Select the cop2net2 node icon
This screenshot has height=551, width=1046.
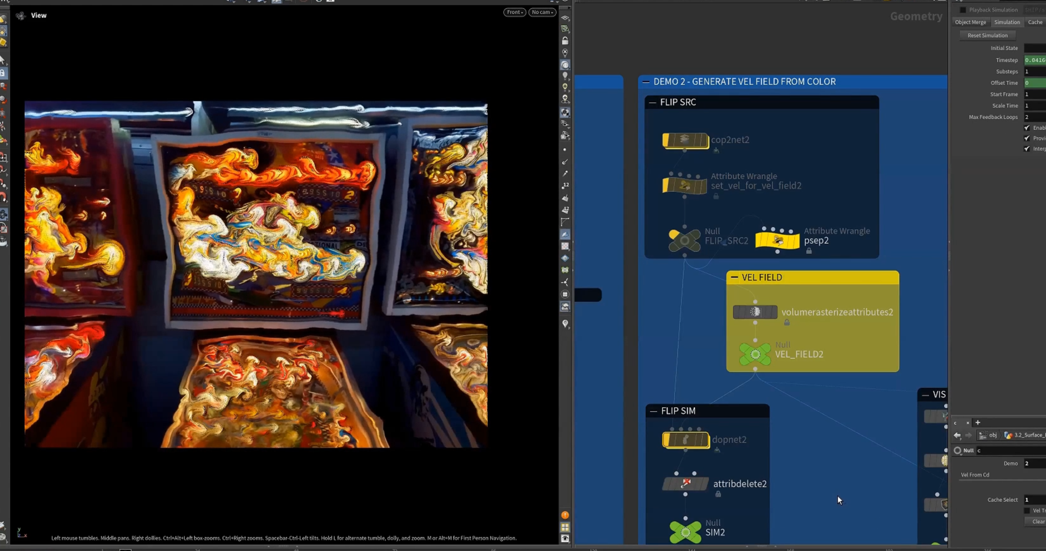coord(686,140)
